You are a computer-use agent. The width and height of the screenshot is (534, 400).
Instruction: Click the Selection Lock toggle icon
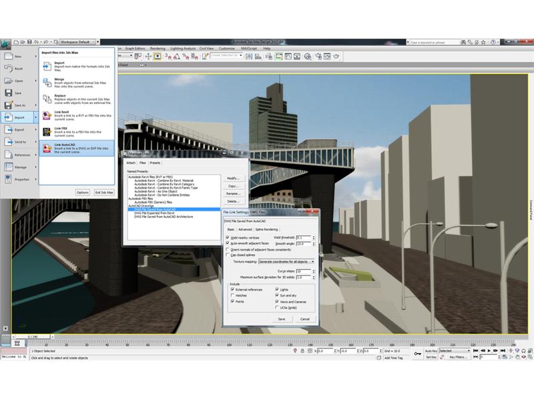coord(302,351)
